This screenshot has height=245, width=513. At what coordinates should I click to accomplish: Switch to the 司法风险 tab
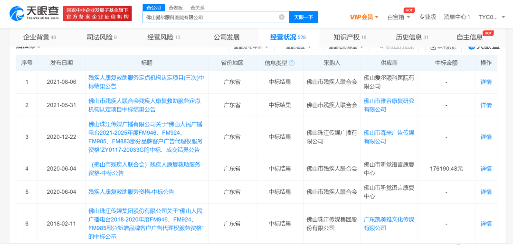coord(101,37)
